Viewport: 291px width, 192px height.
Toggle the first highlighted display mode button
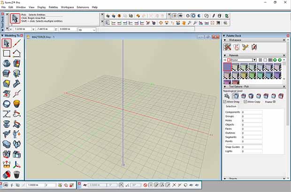(x=174, y=16)
